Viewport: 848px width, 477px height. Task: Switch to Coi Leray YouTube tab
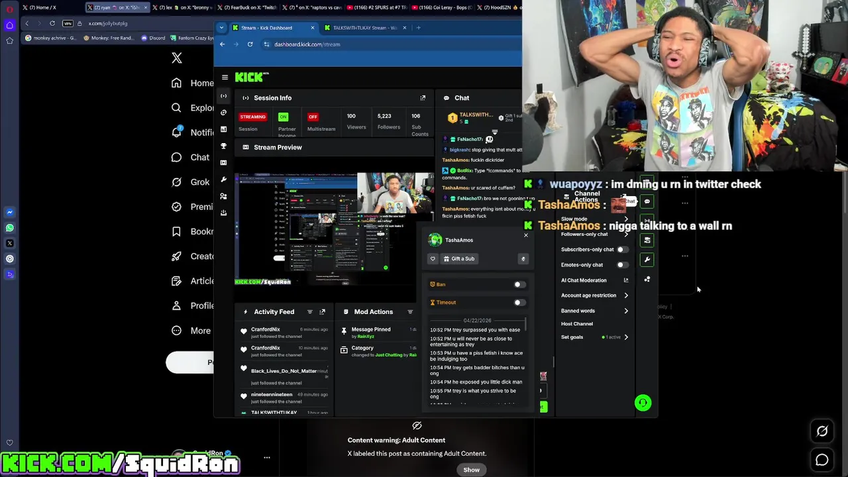[x=441, y=7]
